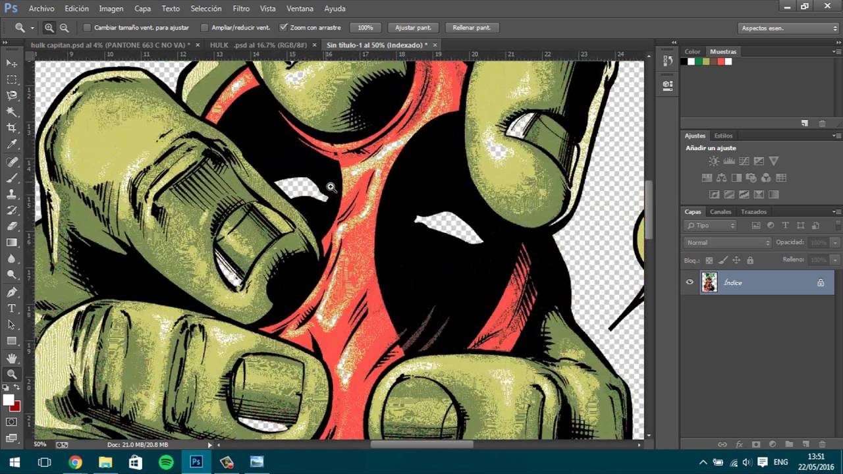Add a Levels adjustment
This screenshot has width=843, height=474.
(729, 161)
